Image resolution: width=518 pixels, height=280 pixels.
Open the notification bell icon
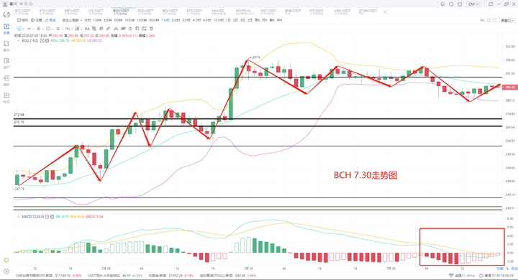442,4
